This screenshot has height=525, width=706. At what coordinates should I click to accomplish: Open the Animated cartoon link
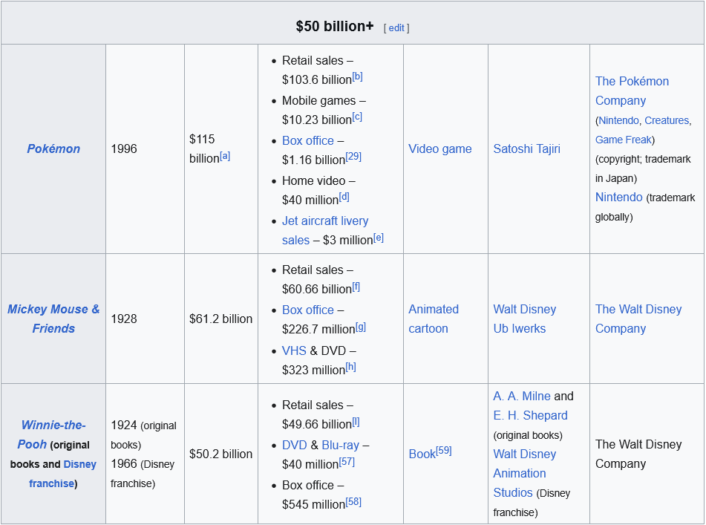pos(434,319)
